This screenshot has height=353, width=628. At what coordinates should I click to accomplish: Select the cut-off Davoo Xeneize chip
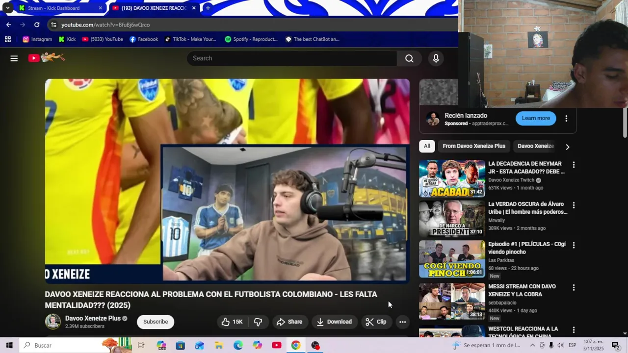(536, 146)
